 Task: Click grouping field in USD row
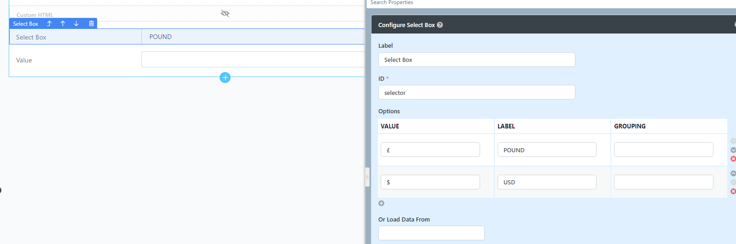(x=663, y=182)
